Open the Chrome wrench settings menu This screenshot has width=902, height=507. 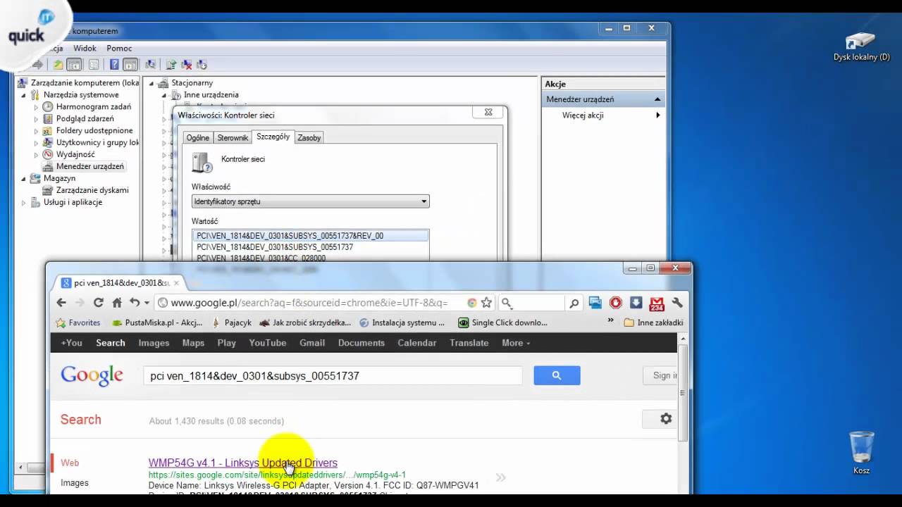pyautogui.click(x=677, y=303)
